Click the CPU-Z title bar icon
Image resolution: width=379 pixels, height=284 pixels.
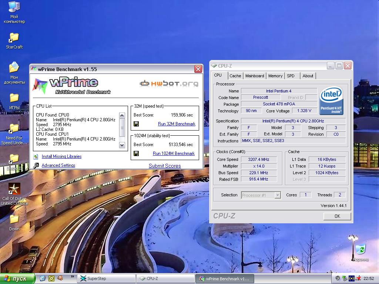(x=214, y=65)
